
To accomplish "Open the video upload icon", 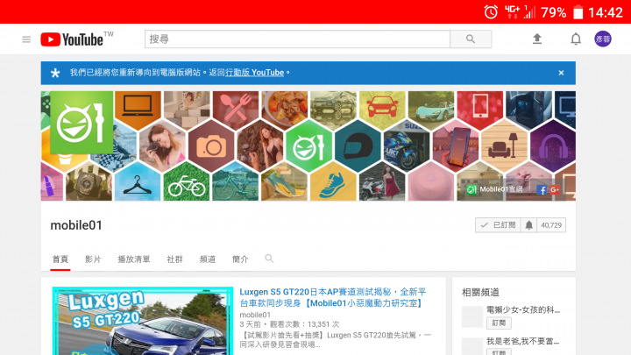I will (537, 39).
